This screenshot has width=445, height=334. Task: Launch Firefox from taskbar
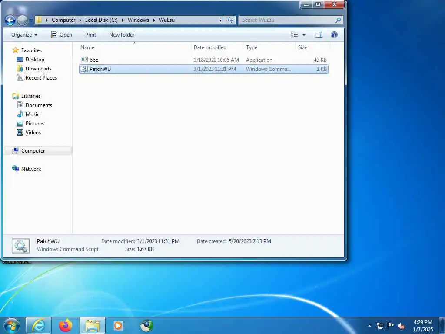tap(66, 325)
